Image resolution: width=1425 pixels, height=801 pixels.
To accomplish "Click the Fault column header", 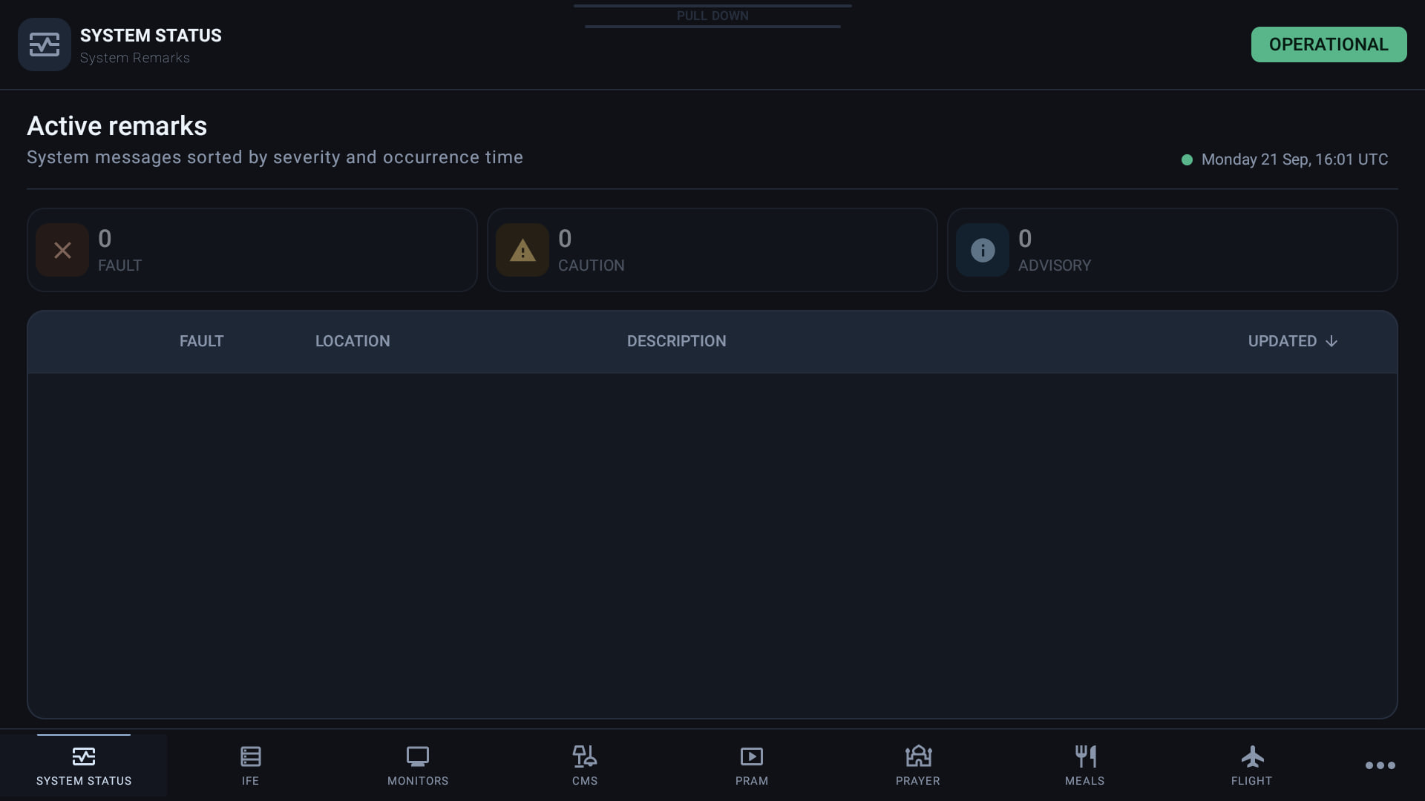I will click(x=201, y=341).
